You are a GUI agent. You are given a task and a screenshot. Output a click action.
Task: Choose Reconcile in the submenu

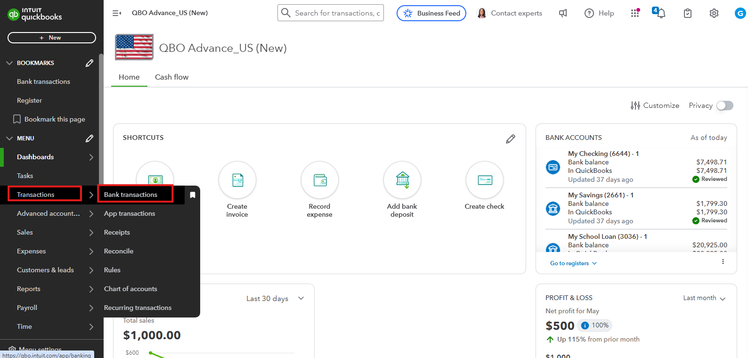(x=119, y=251)
